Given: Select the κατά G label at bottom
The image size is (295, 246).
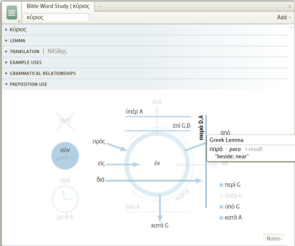Looking at the screenshot, I should 160,225.
